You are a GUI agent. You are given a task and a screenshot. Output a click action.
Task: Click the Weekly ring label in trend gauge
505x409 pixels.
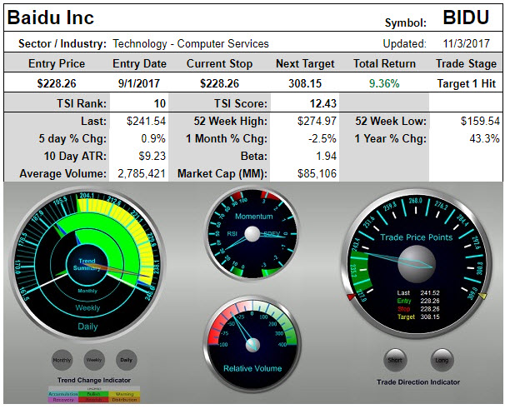pyautogui.click(x=87, y=307)
